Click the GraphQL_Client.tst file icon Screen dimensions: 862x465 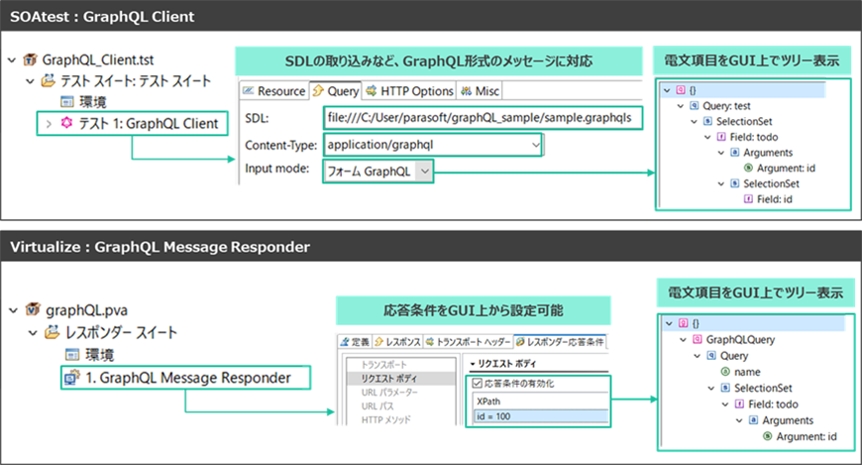pyautogui.click(x=31, y=59)
